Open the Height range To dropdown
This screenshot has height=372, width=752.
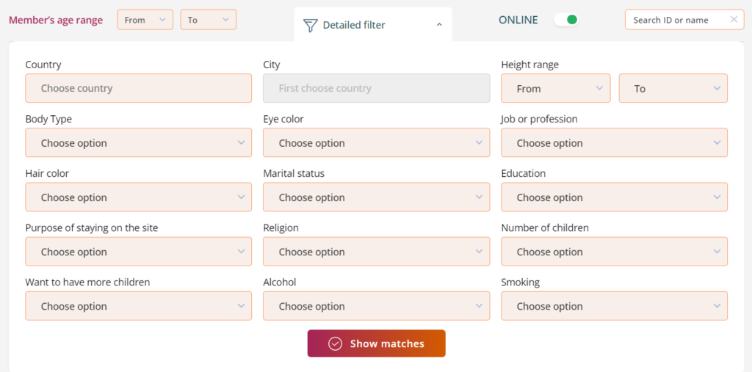673,88
